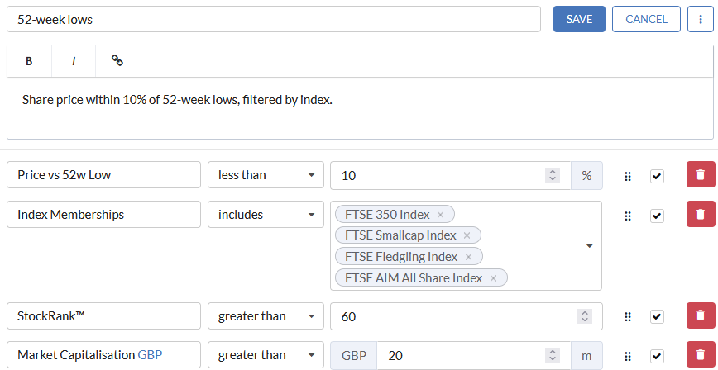Remove FTSE 350 Index tag
Screen dimensions: 718x370
[441, 215]
